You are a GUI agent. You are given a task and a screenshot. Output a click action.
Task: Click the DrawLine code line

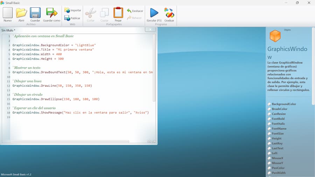pos(52,86)
